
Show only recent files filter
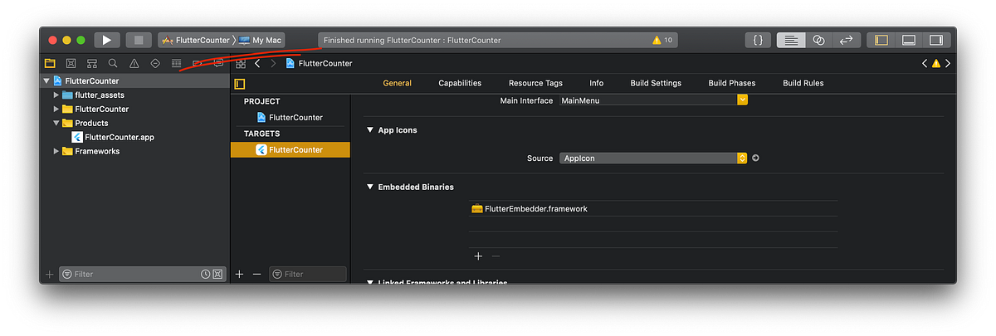(205, 274)
